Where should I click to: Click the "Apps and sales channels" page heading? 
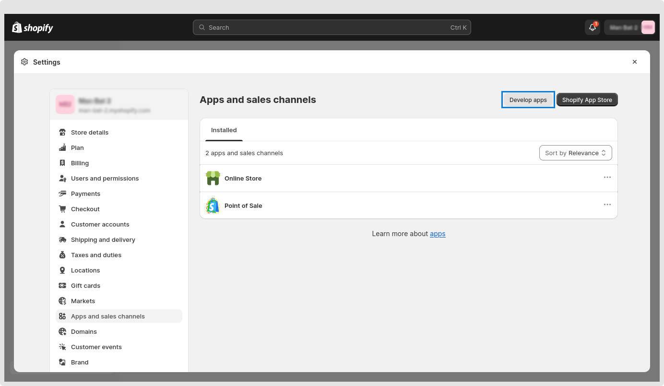click(258, 100)
